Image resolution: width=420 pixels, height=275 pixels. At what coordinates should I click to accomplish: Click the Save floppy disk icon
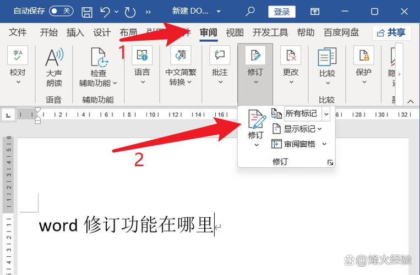pos(87,12)
